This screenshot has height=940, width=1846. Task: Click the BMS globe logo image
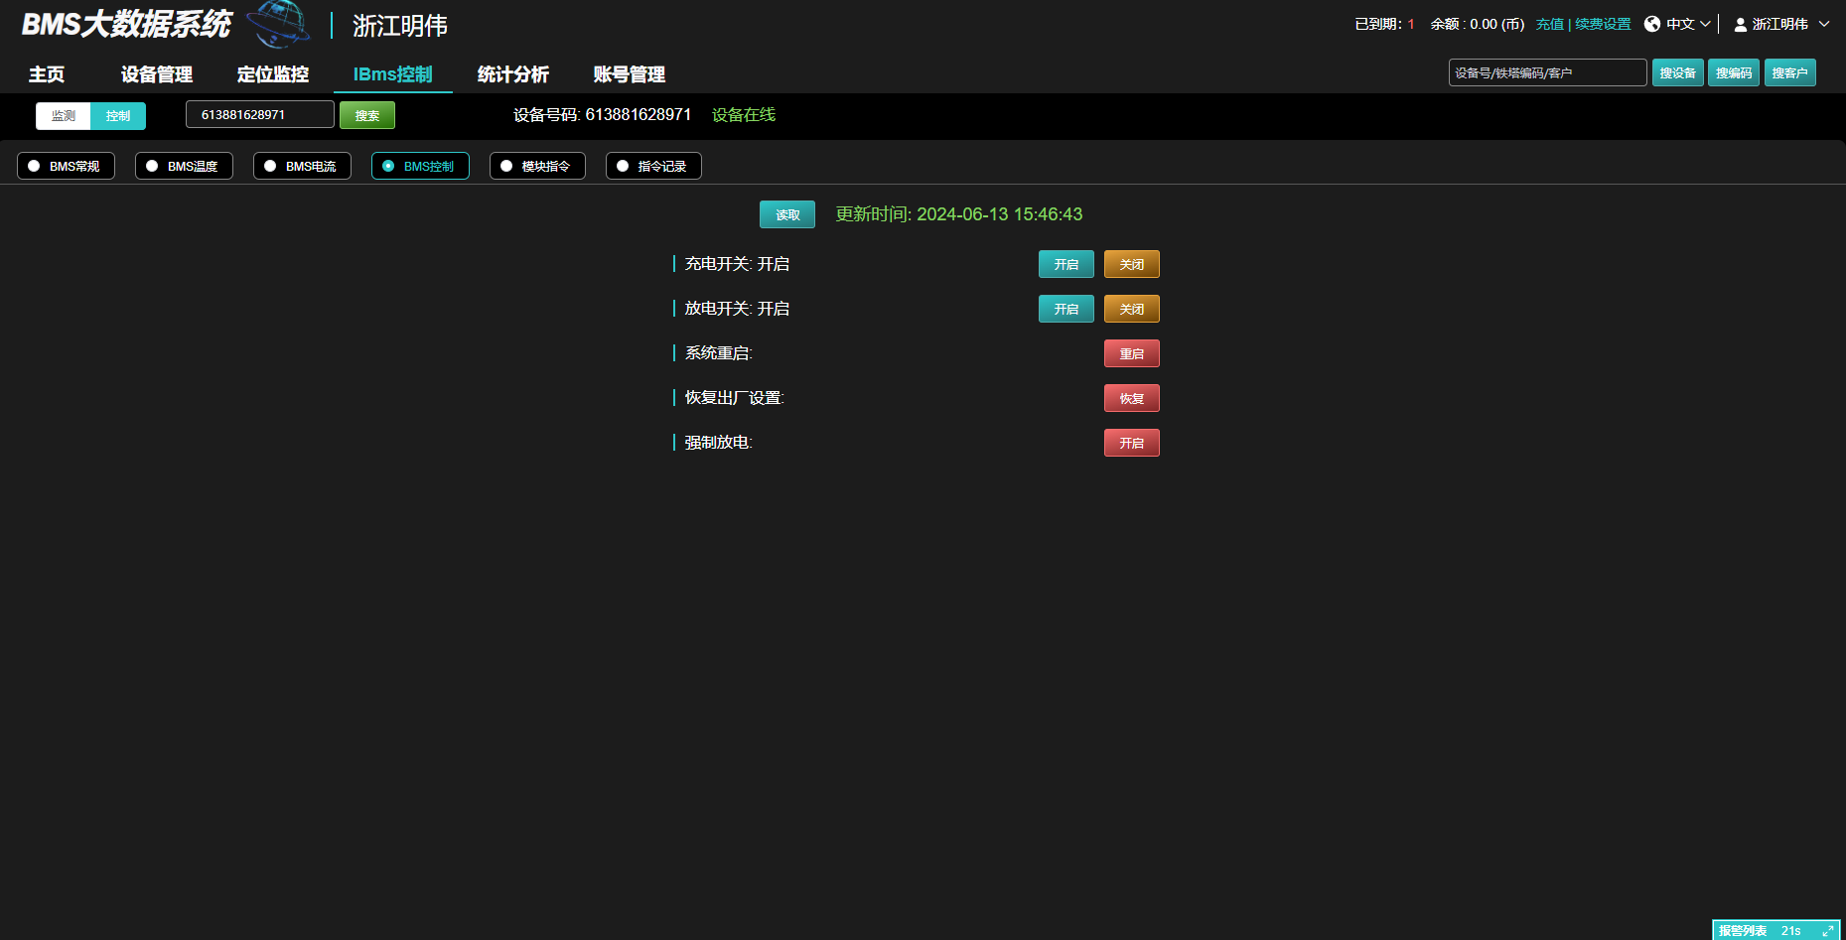tap(279, 24)
